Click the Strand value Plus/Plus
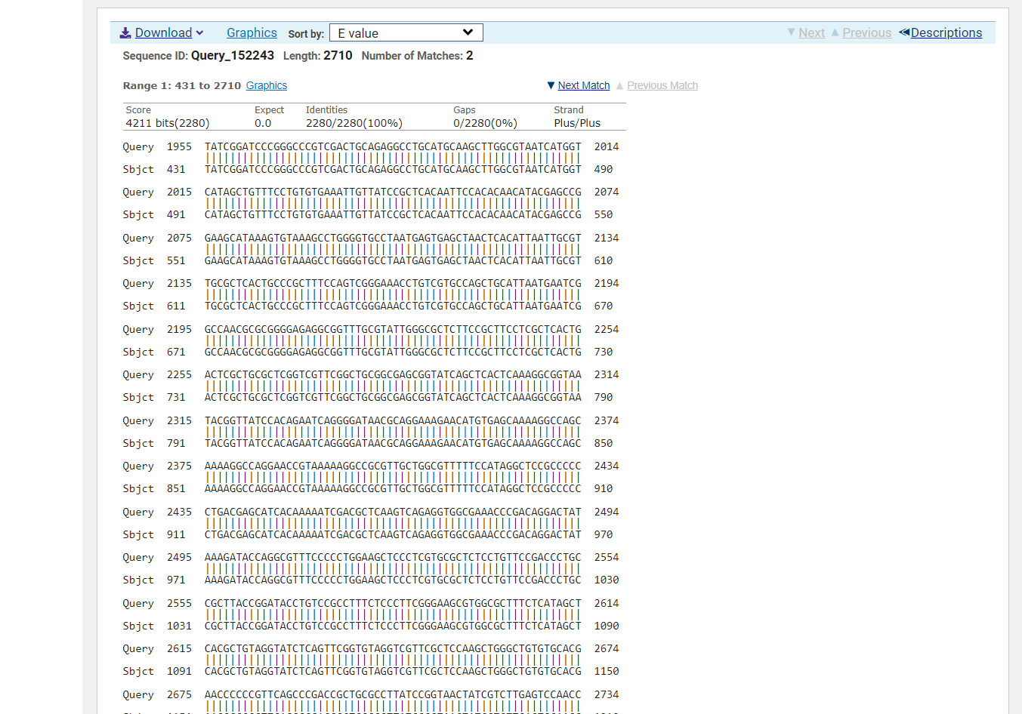The width and height of the screenshot is (1022, 714). pos(577,123)
